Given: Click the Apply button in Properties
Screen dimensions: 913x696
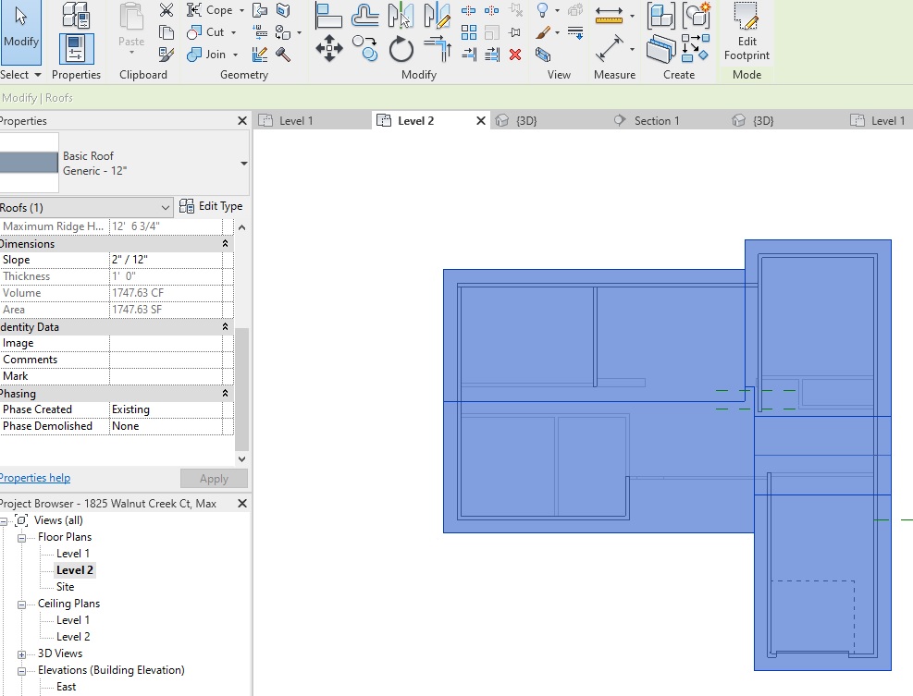Looking at the screenshot, I should (214, 478).
